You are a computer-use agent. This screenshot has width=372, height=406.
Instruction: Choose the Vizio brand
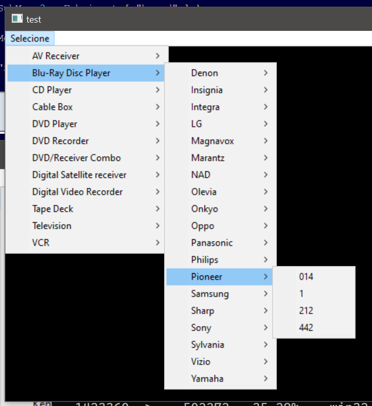coord(220,362)
